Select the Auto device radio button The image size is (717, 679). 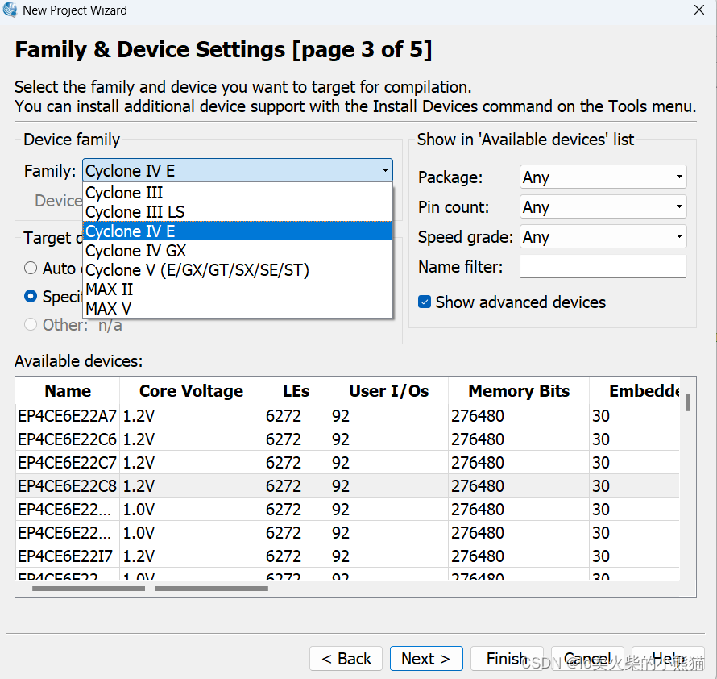(31, 268)
